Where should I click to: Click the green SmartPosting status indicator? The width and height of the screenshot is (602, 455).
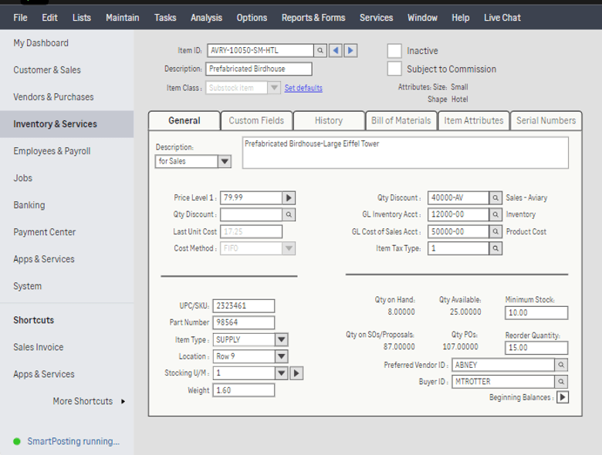[17, 441]
